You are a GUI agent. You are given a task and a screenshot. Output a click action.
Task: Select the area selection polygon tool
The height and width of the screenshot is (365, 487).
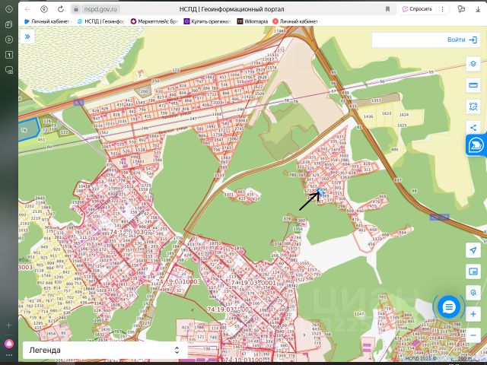click(473, 106)
